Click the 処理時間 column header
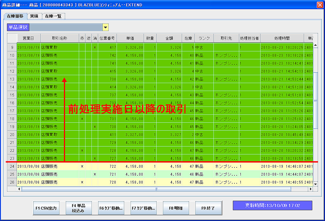Viewport: 325px width, 221px height. tap(282, 38)
